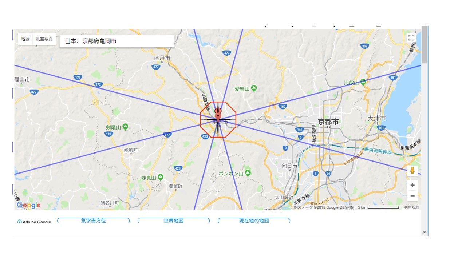Click 剣尾山 mountain marker icon
The height and width of the screenshot is (262, 466).
tap(125, 127)
